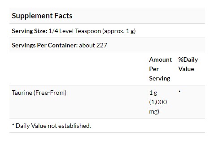This screenshot has width=214, height=165.
Task: Click the word established in the footnote
Action: 74,126
